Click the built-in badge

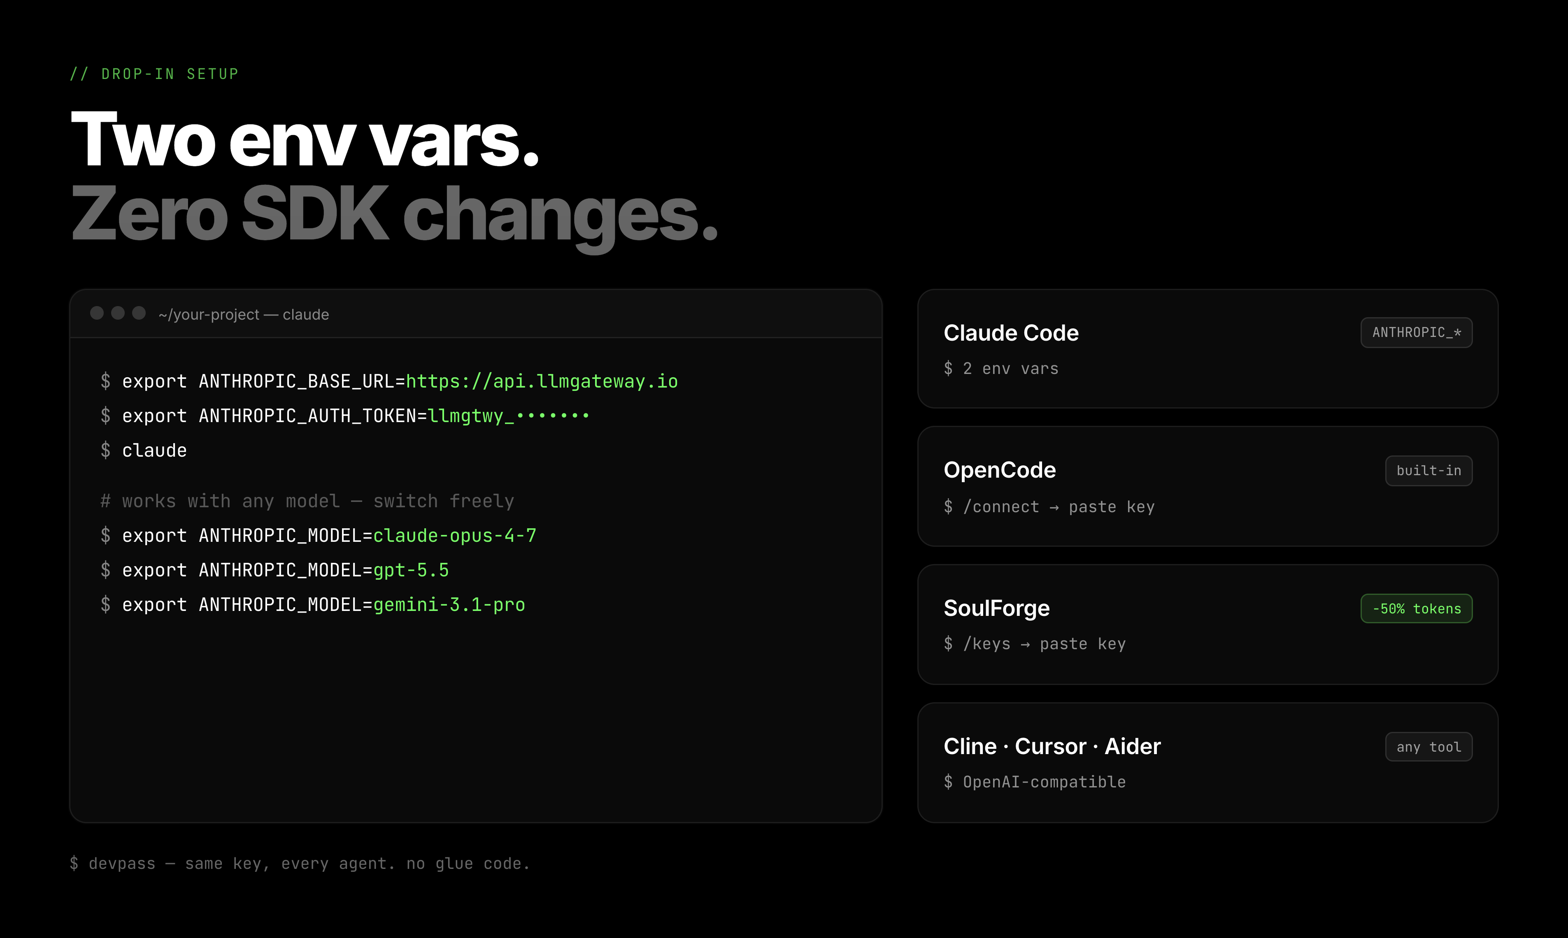tap(1428, 471)
